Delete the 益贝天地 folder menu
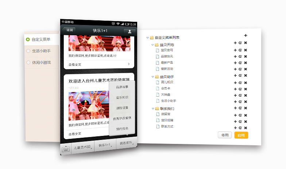The width and height of the screenshot is (286, 169). (x=246, y=43)
